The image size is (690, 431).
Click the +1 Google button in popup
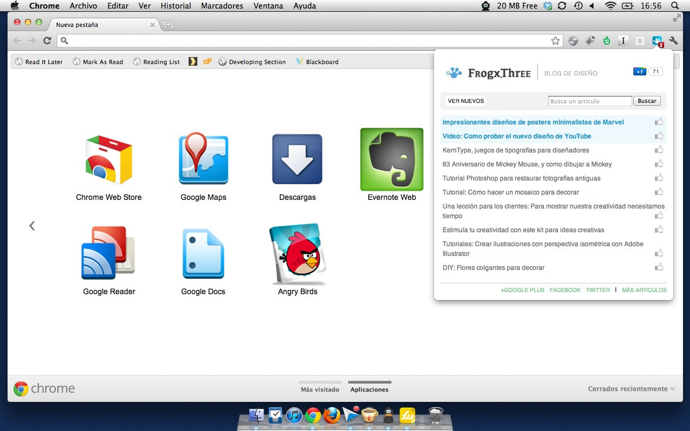tap(639, 72)
